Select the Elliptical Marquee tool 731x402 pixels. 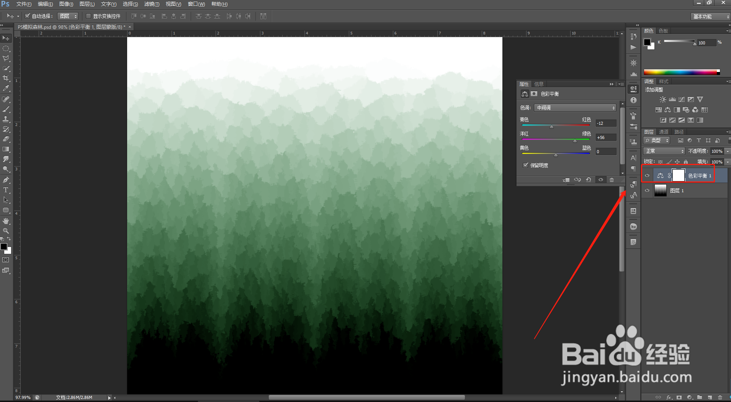6,49
